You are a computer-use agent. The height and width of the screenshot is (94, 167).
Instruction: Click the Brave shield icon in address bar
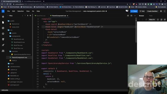134,4
